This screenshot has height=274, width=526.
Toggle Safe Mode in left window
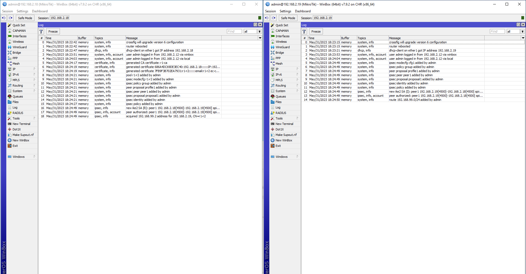coord(25,18)
